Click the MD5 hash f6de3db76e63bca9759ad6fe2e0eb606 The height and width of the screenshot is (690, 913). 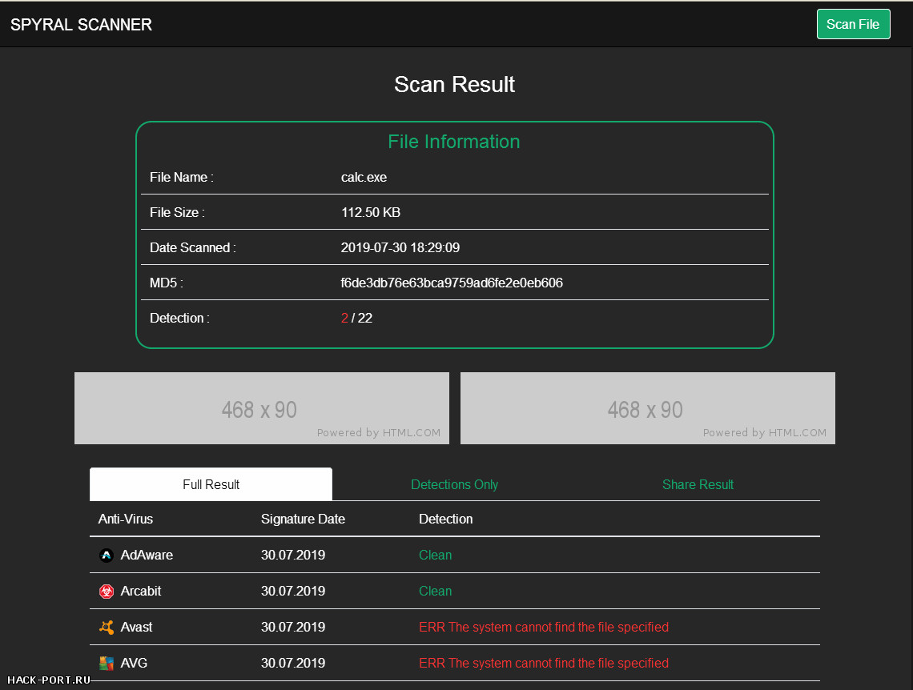pos(451,283)
